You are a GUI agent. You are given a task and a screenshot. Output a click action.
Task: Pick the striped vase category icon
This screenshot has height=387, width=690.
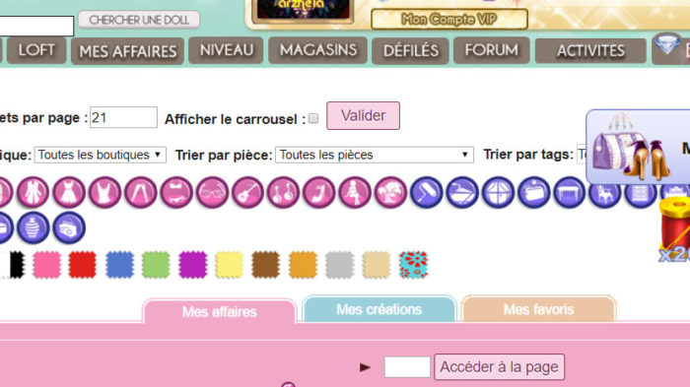33,227
